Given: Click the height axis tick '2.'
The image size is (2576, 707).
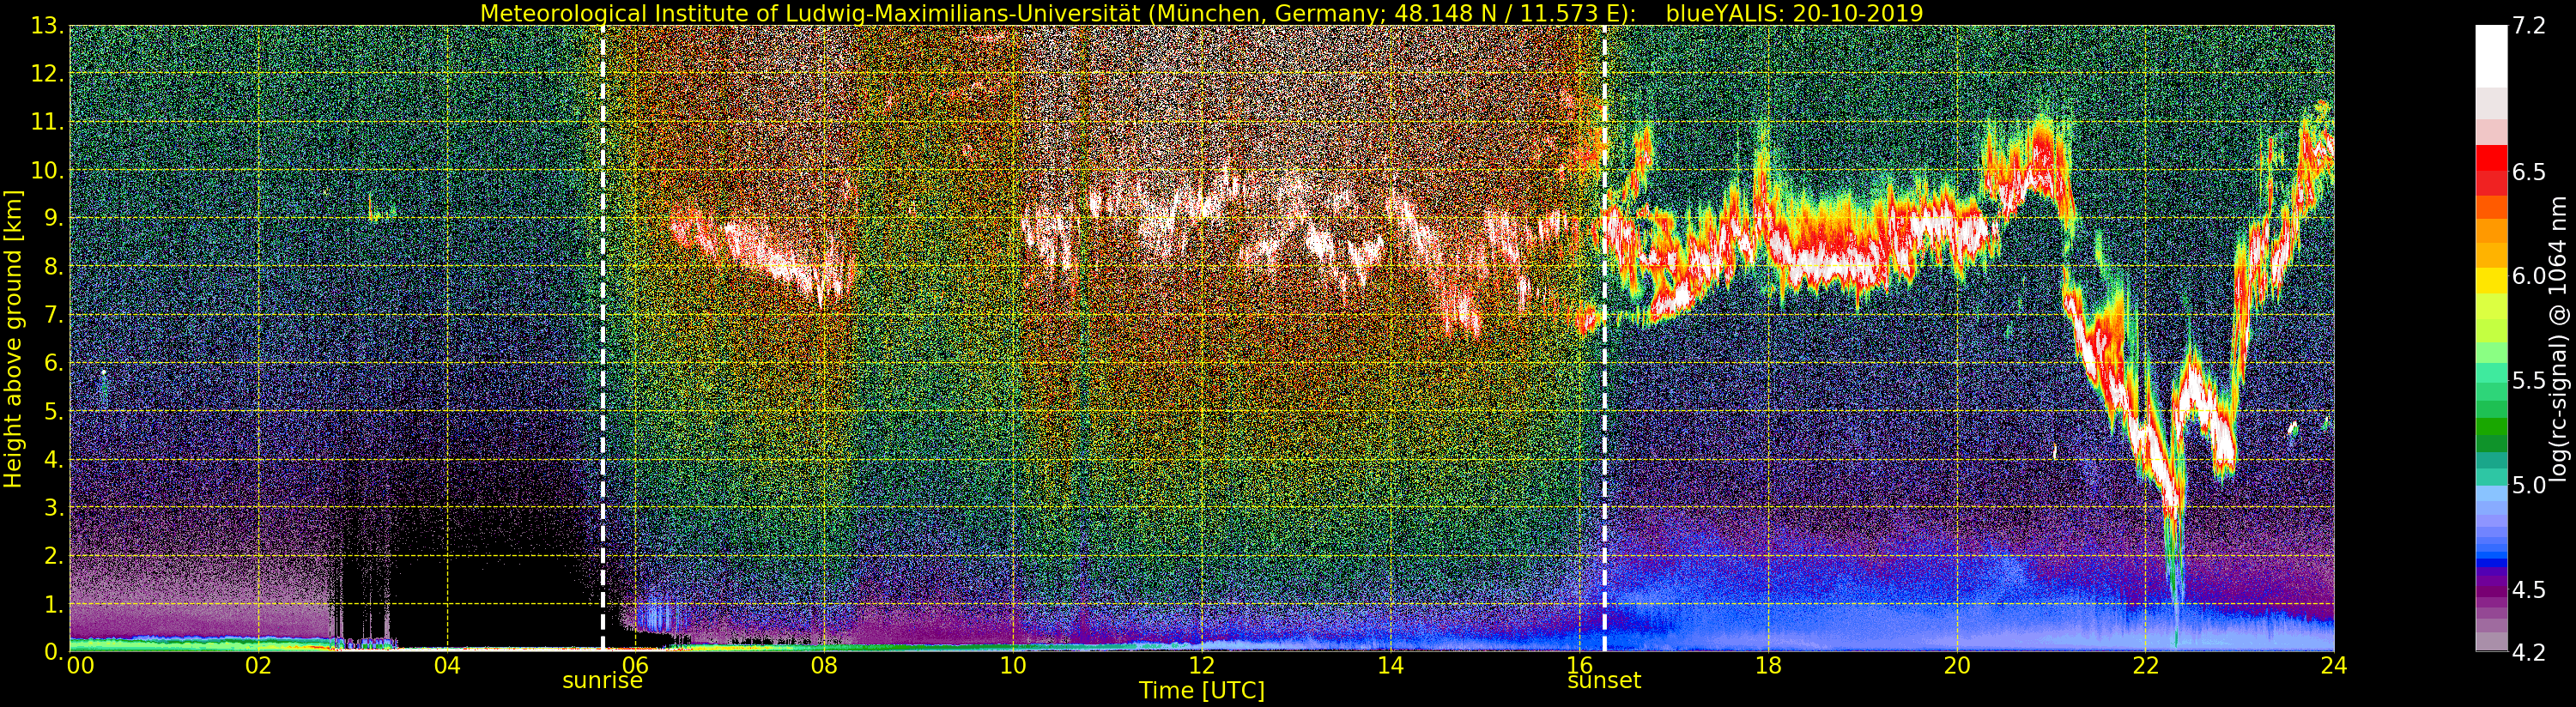Looking at the screenshot, I should pyautogui.click(x=52, y=555).
